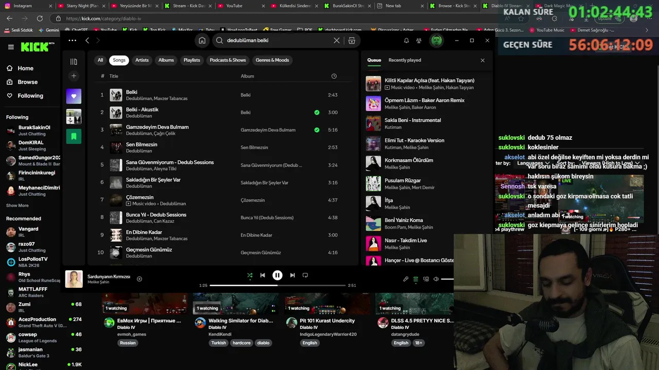Select the Podcasts & Shows filter chip
Screen dimensions: 659x370
pos(228,60)
